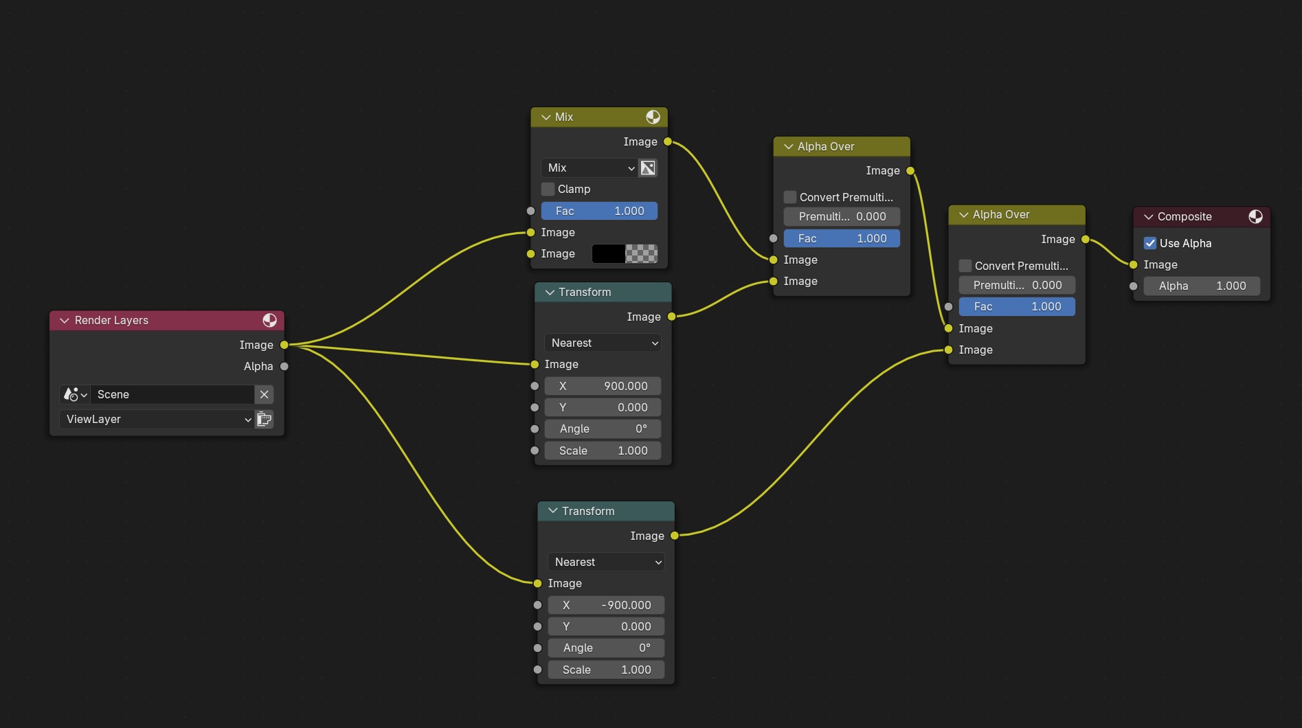
Task: Collapse the upper Transform node
Action: [x=550, y=292]
